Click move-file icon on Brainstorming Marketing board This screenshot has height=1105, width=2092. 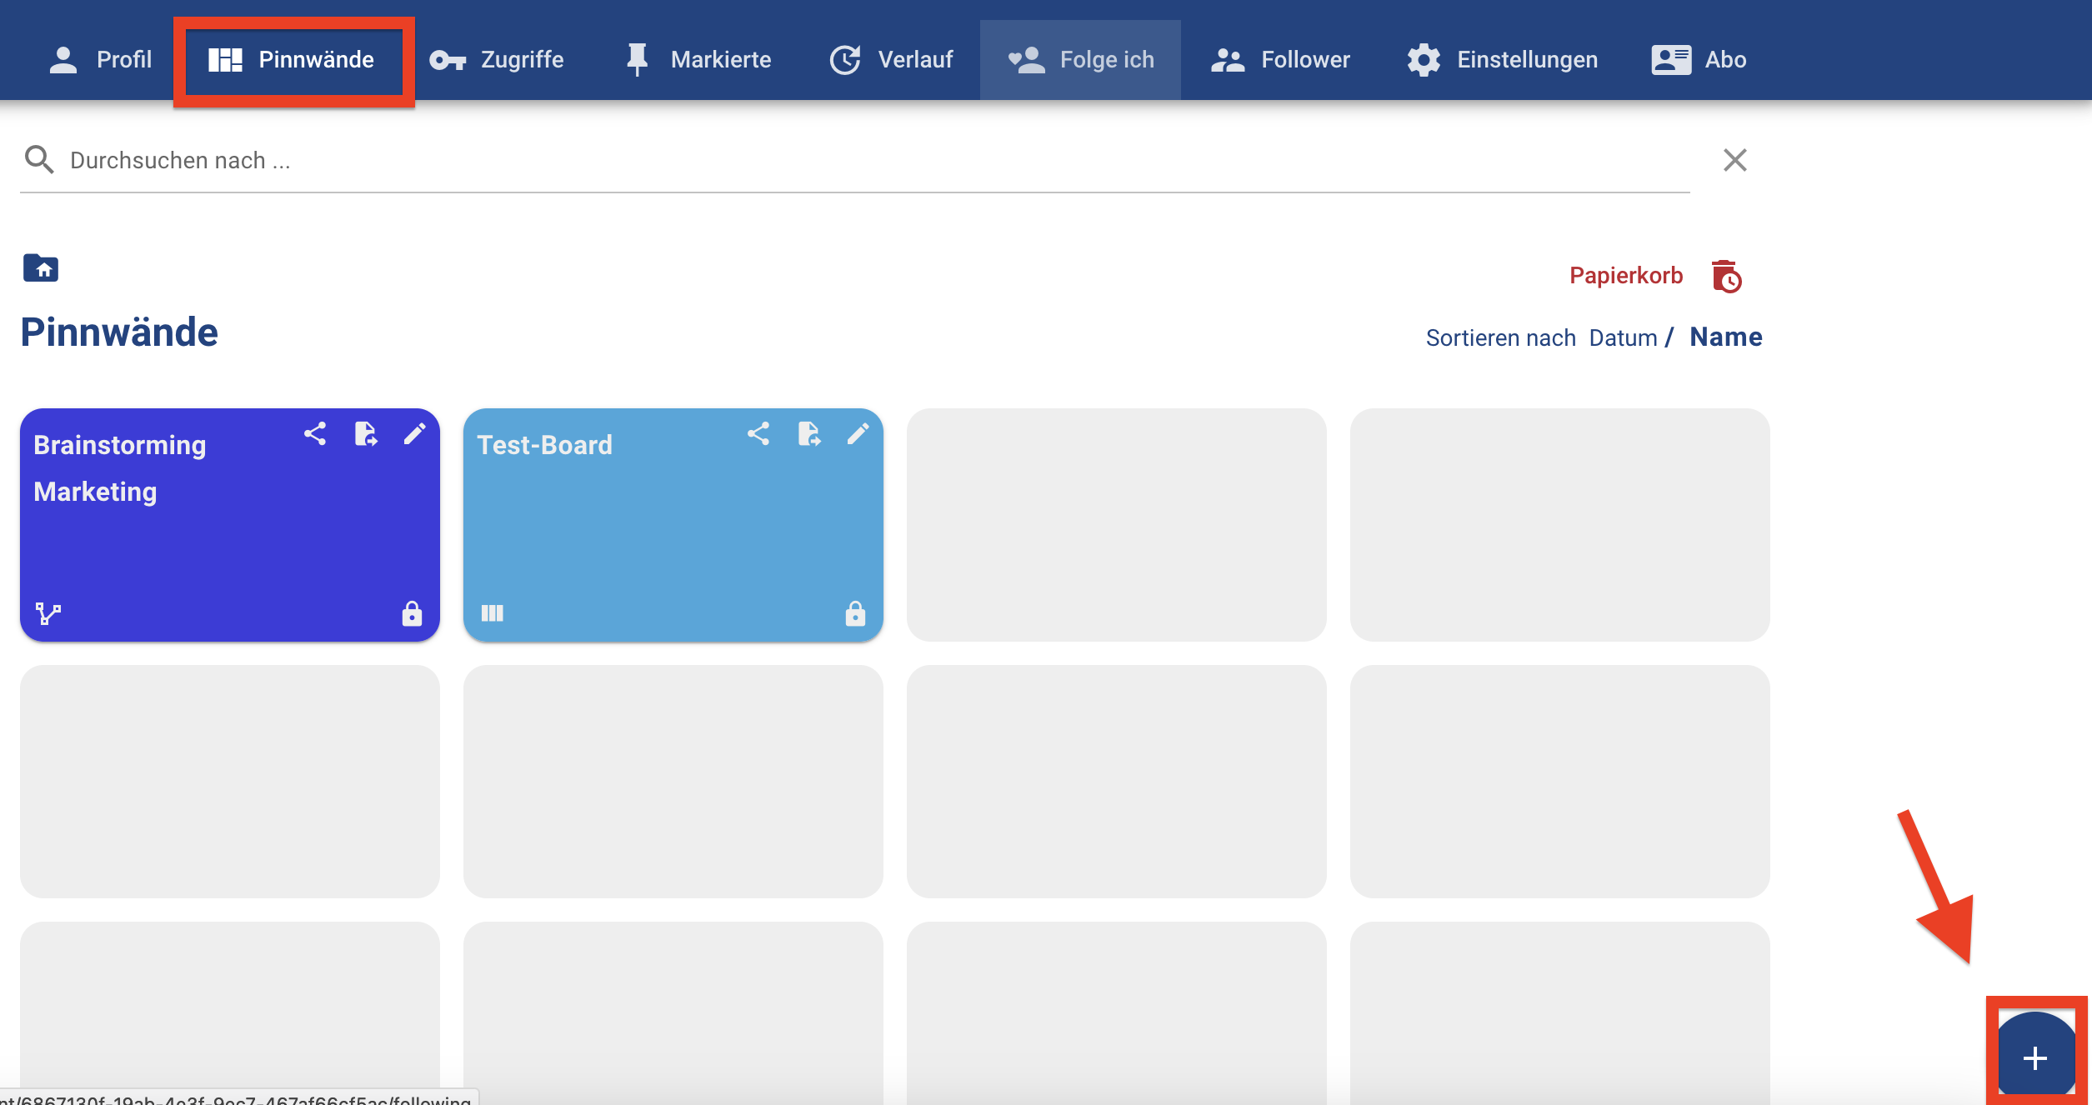pyautogui.click(x=365, y=433)
